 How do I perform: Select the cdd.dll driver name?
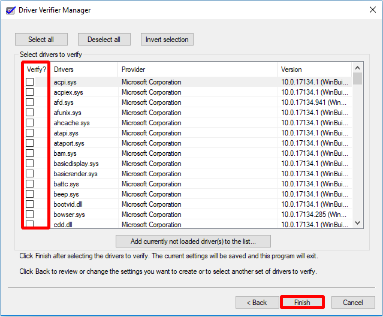(x=63, y=225)
